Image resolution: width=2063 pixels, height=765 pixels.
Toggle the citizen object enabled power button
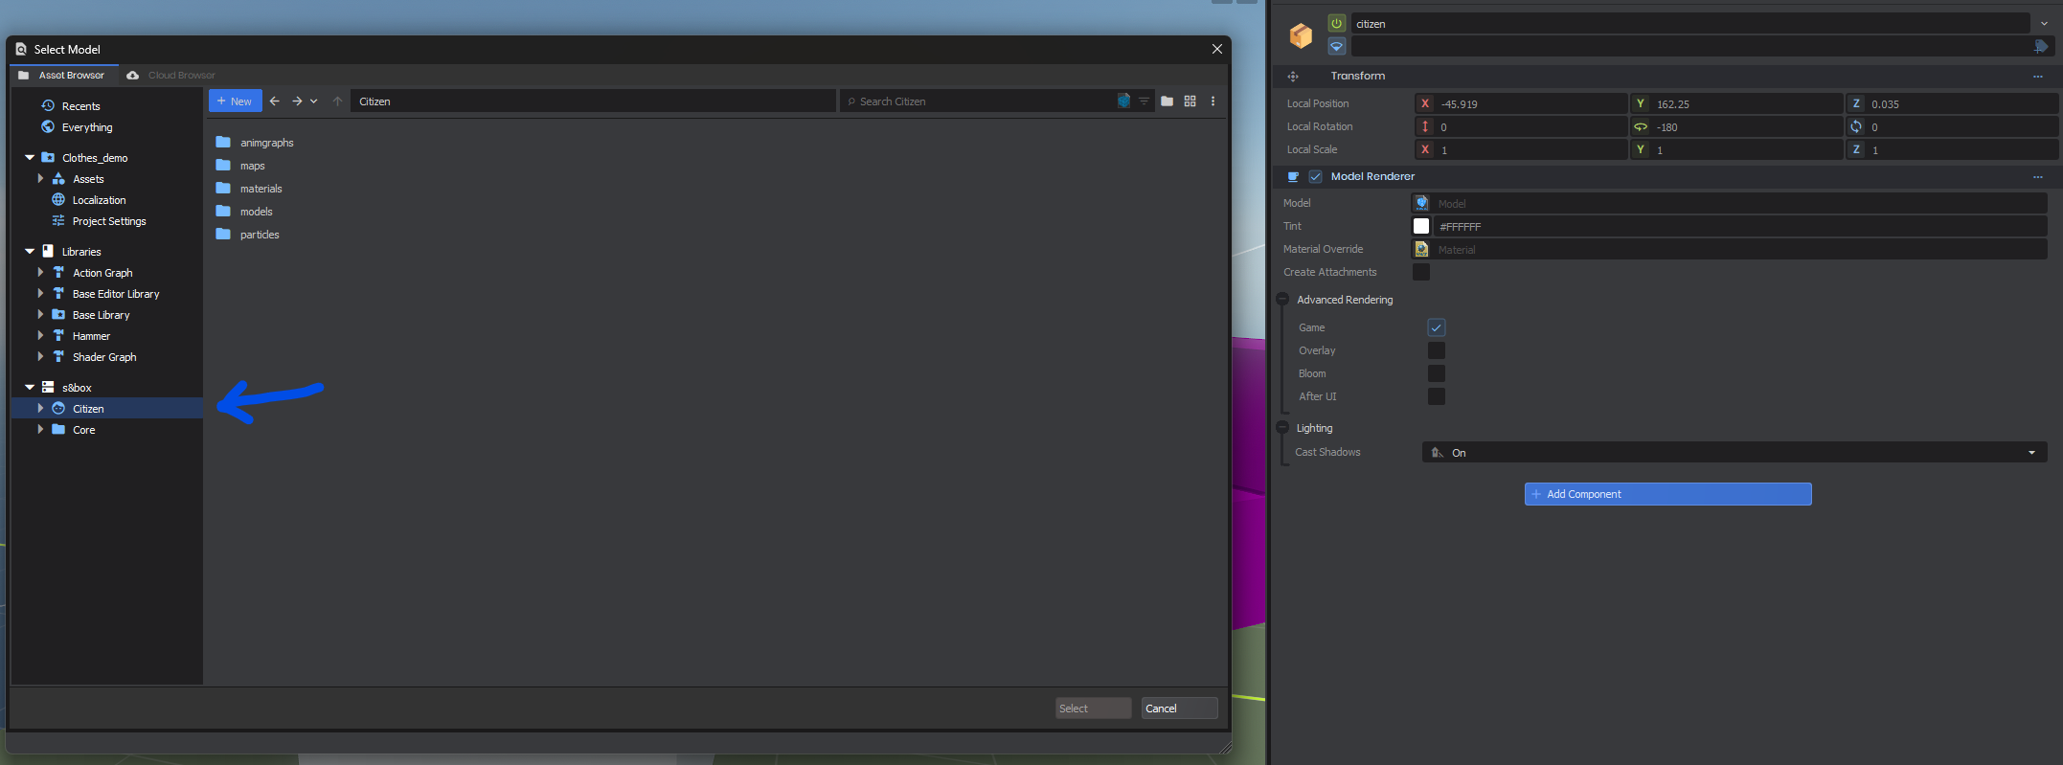tap(1336, 23)
